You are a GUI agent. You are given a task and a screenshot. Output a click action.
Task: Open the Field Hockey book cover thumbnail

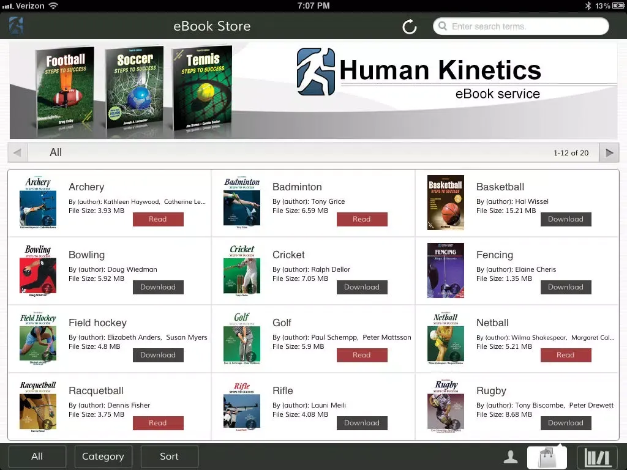click(x=38, y=338)
